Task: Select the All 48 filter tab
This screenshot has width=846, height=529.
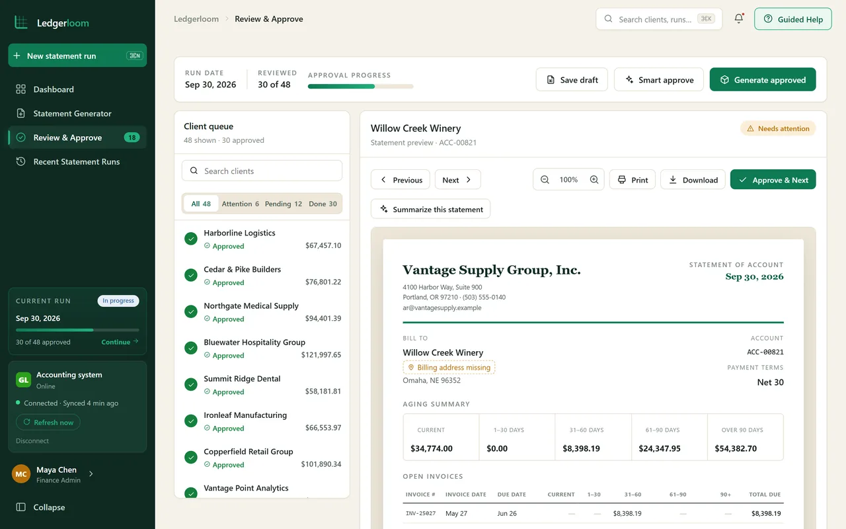Action: [201, 204]
